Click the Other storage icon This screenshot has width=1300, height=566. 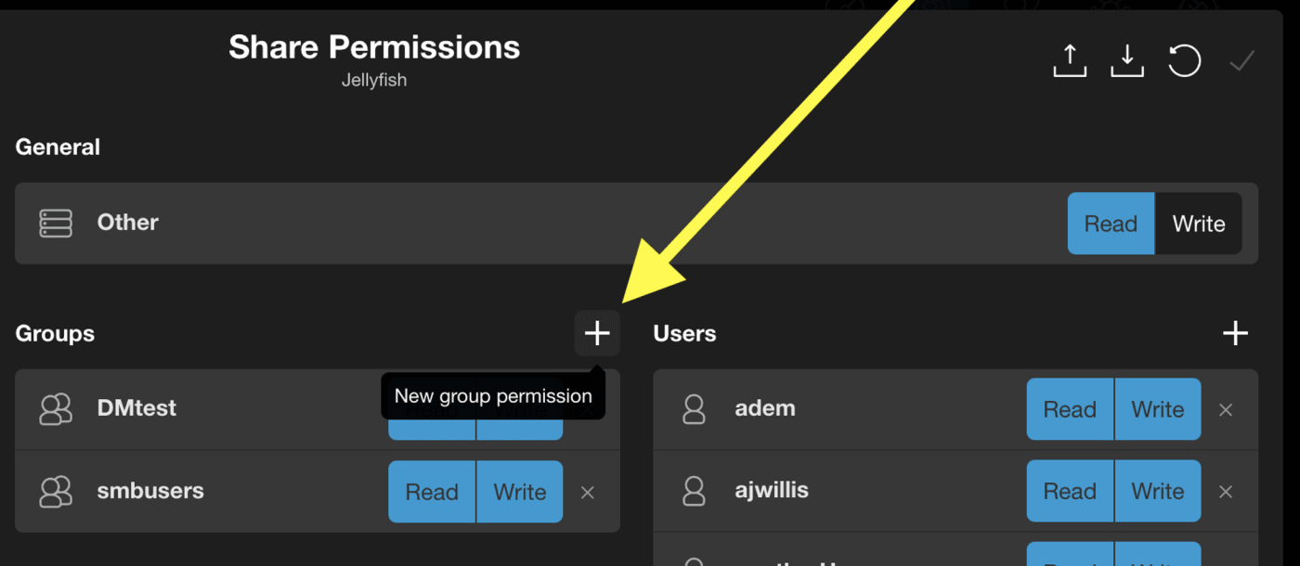click(56, 223)
